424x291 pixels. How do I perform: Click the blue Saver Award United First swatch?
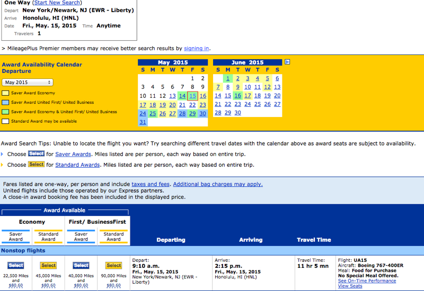[x=5, y=103]
